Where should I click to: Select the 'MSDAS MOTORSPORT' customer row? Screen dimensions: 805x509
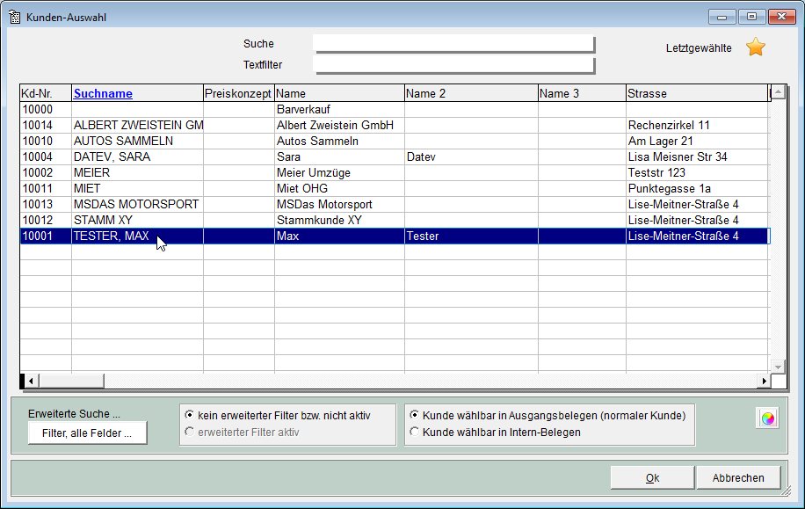click(x=395, y=205)
